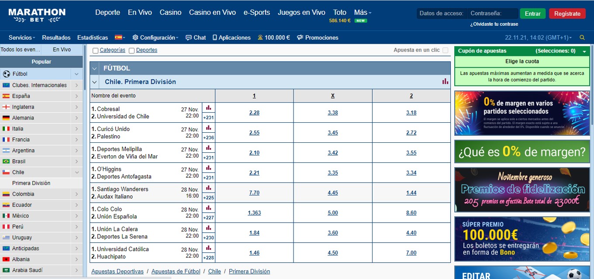Open the Resultados link
The height and width of the screenshot is (279, 594).
(56, 38)
